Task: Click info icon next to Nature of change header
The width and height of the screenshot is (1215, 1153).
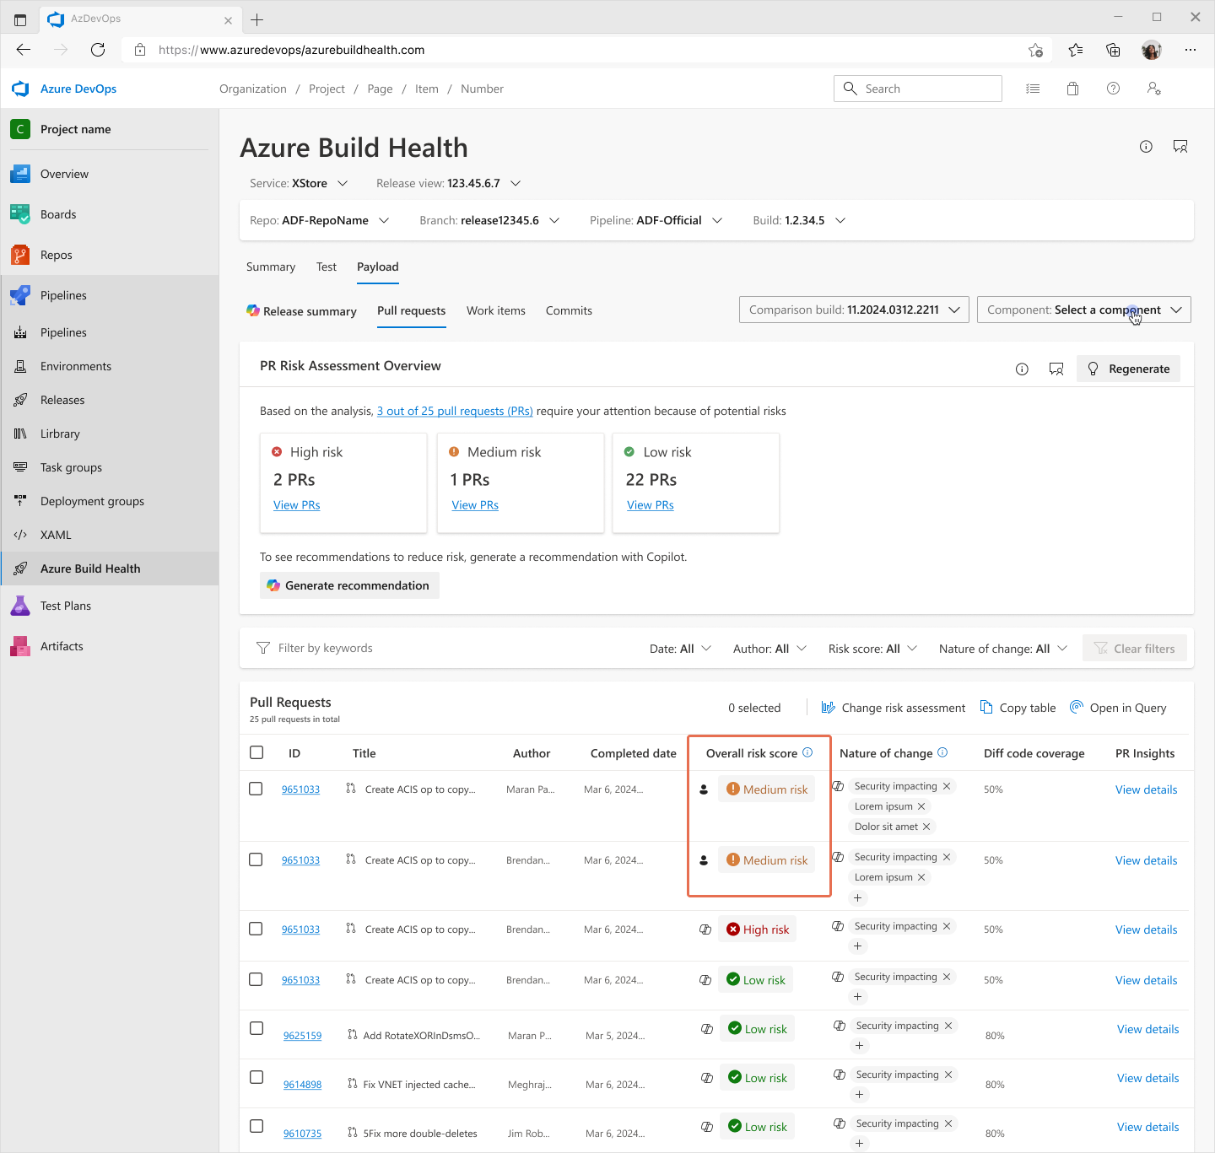Action: click(x=942, y=752)
